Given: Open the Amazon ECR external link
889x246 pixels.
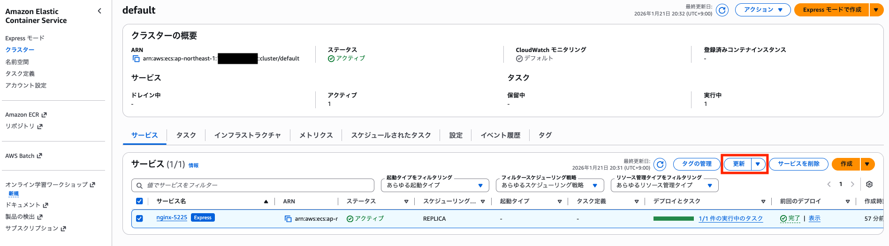Looking at the screenshot, I should click(x=26, y=115).
